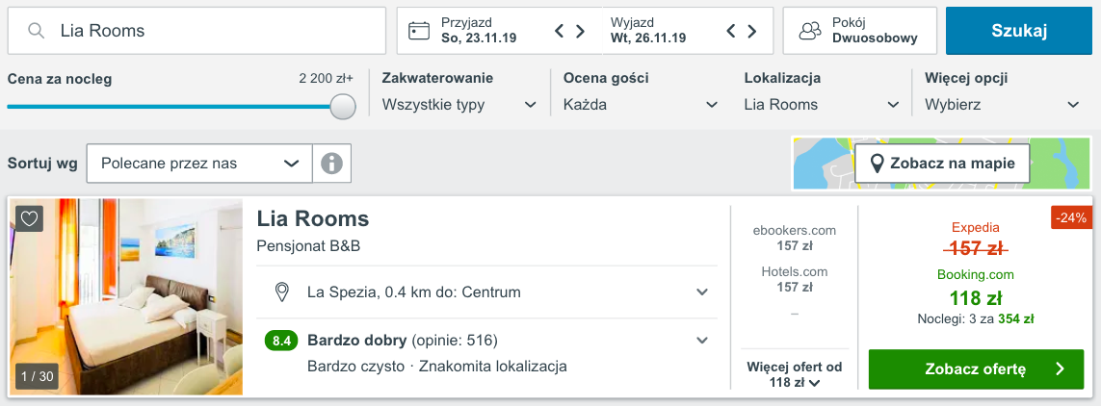Viewport: 1101px width, 406px height.
Task: Click the search magnifier icon
Action: pyautogui.click(x=37, y=31)
